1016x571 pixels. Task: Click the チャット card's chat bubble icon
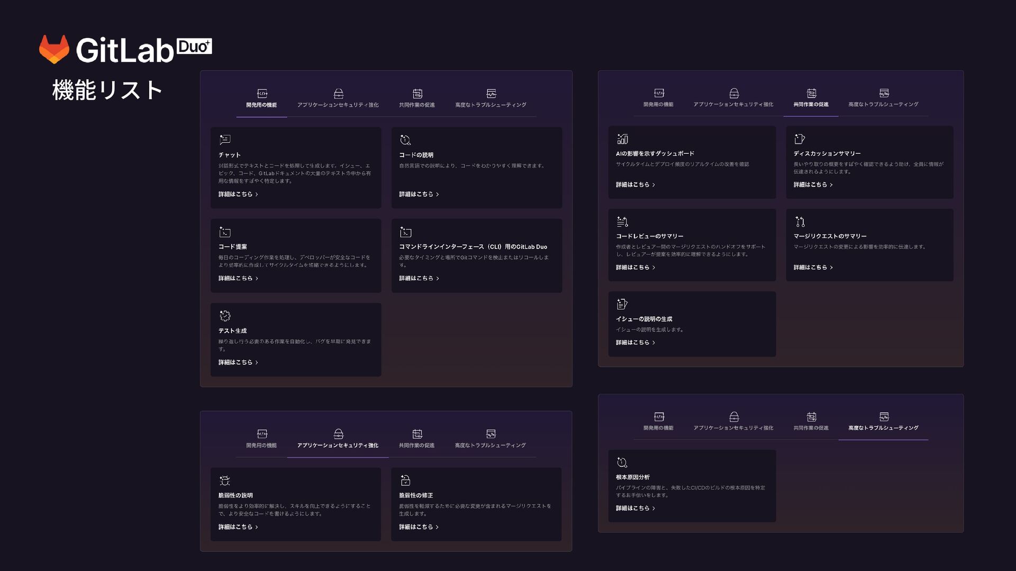pos(225,140)
